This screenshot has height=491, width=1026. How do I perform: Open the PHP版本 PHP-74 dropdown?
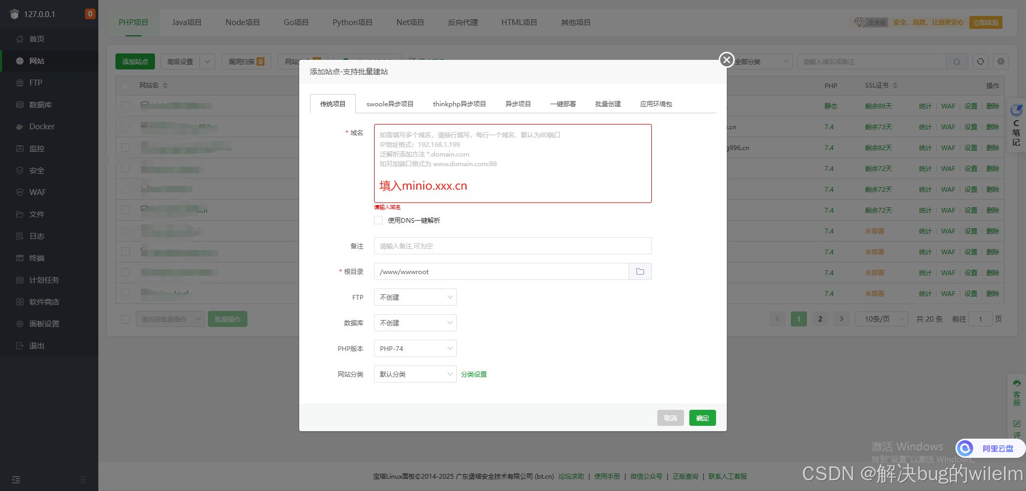(415, 348)
